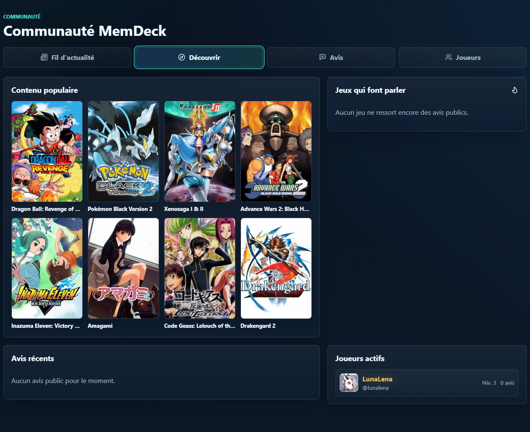Click the small 'COMMUNAUTÉ' breadcrumb label
Viewport: 530px width, 432px height.
pos(22,16)
